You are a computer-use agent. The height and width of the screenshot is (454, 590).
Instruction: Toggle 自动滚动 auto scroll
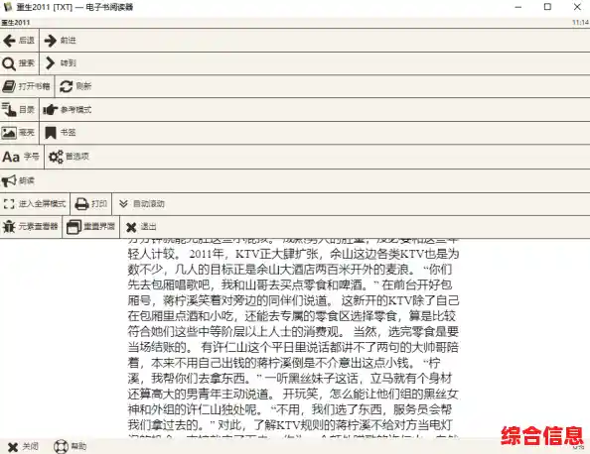141,204
